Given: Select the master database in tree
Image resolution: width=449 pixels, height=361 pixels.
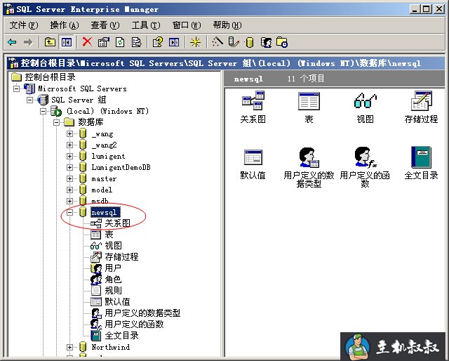Looking at the screenshot, I should (104, 178).
